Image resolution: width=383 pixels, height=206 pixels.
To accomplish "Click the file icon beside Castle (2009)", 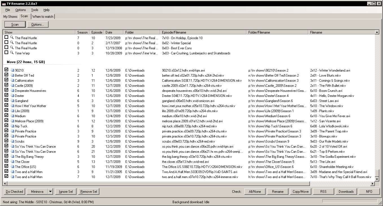I will pos(12,85).
